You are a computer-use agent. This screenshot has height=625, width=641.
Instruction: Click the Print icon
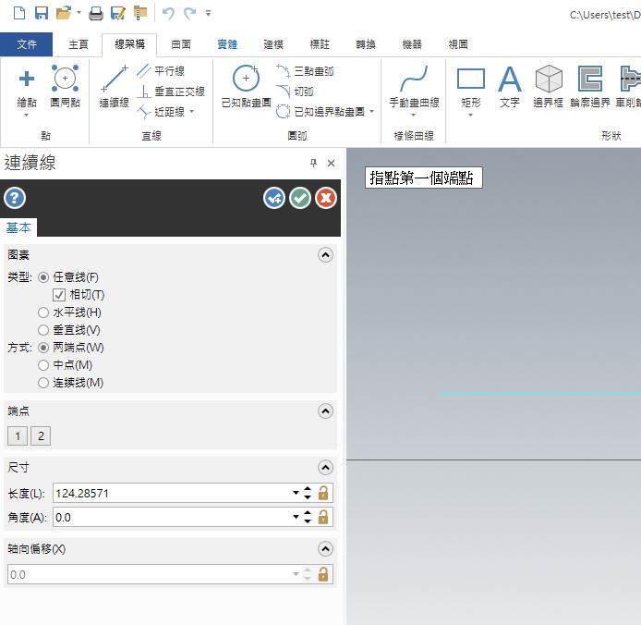96,14
